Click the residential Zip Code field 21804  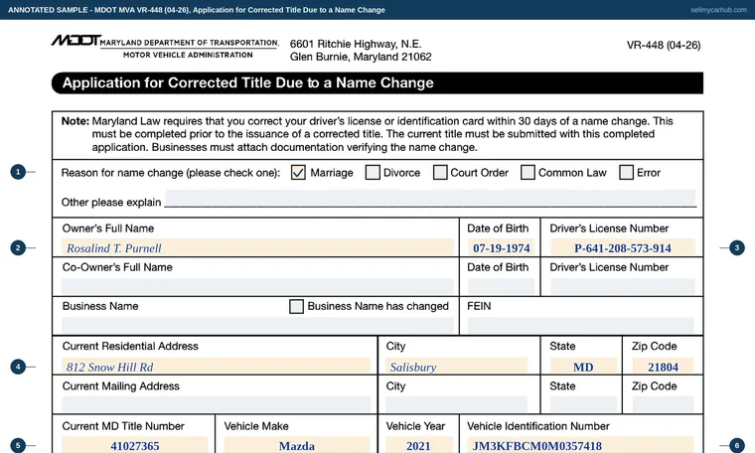coord(663,367)
